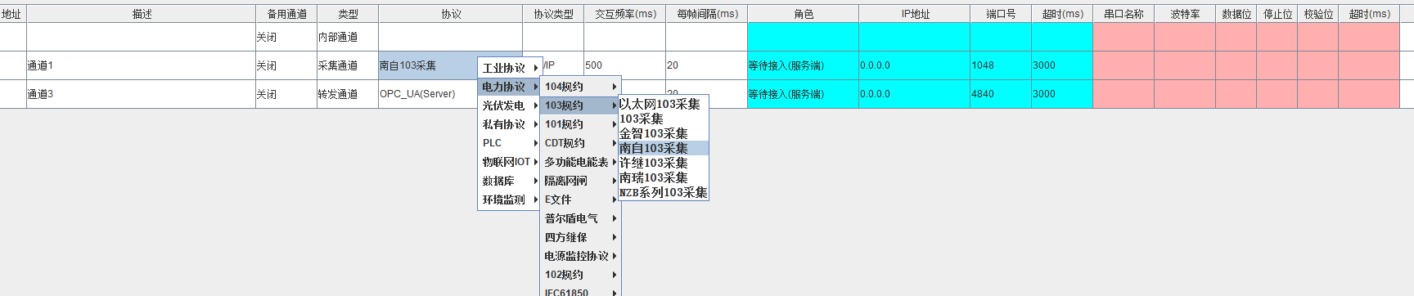Choose 南自103采集 in the submenu
The width and height of the screenshot is (1414, 296).
click(x=663, y=148)
